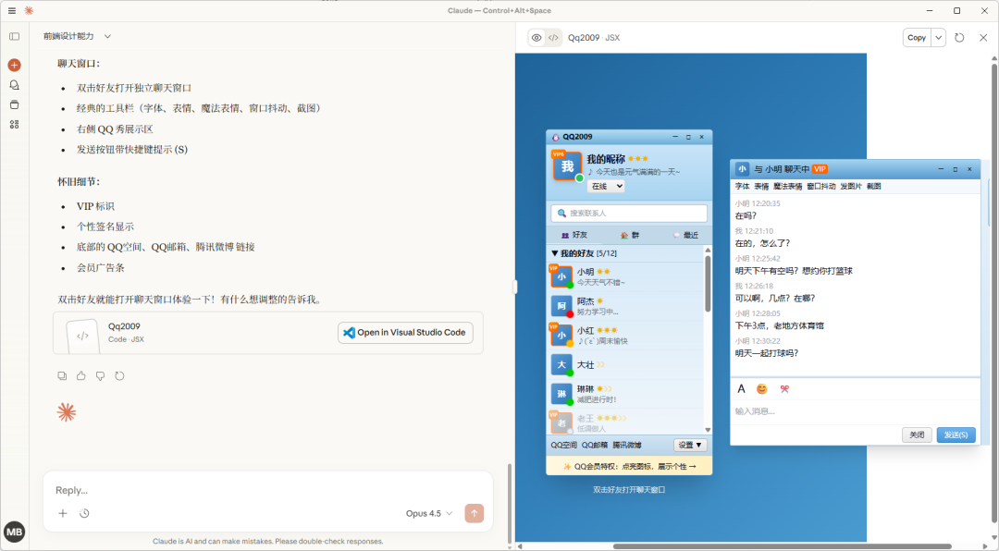Click the QQ penguin icon in QQ2009 title bar
Viewport: 999px width, 551px height.
tap(556, 137)
